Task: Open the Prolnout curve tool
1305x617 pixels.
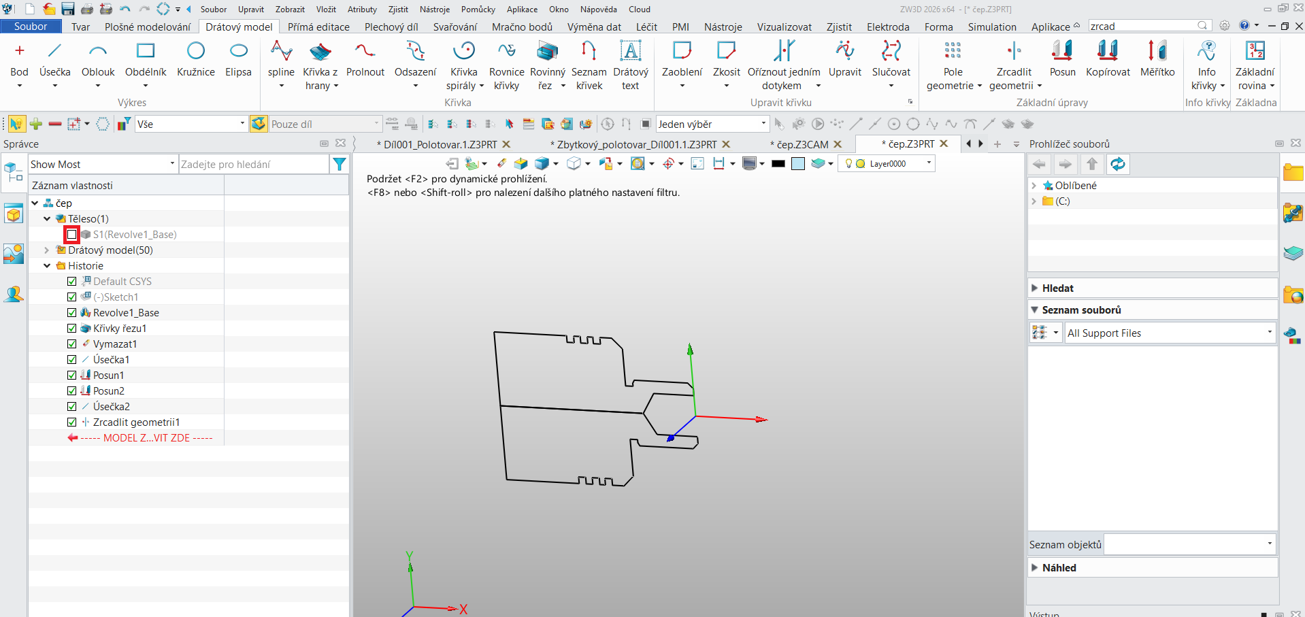Action: [x=365, y=59]
